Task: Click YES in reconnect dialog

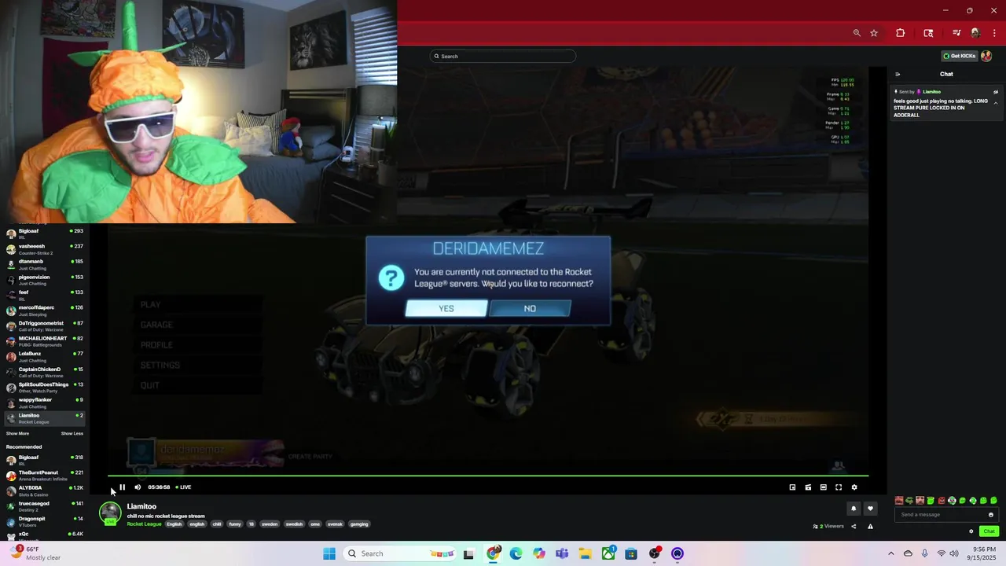Action: point(446,308)
